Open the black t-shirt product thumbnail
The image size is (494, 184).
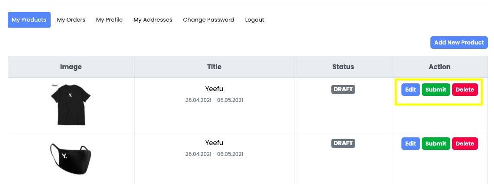click(71, 105)
